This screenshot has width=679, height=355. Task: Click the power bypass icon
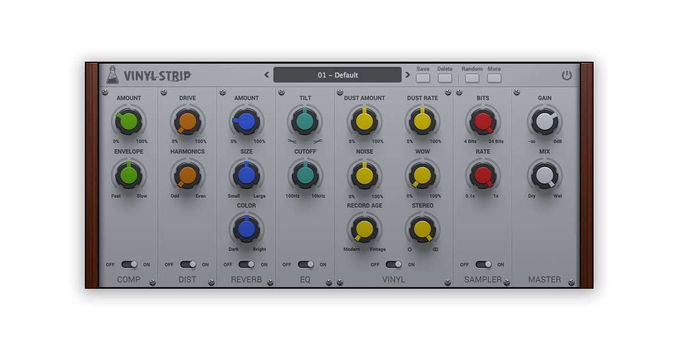[x=566, y=75]
